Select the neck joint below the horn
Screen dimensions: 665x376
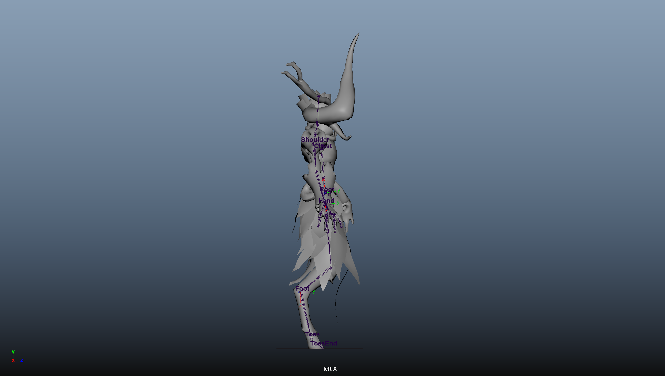click(317, 125)
